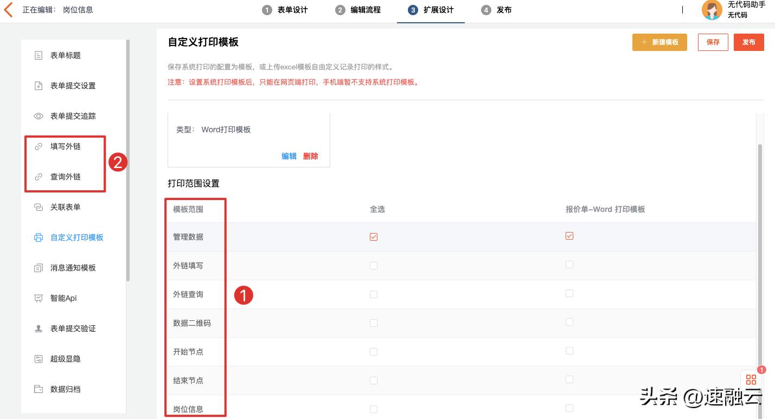The height and width of the screenshot is (419, 775).
Task: Check 全选 for 外链填写 row
Action: (x=374, y=266)
